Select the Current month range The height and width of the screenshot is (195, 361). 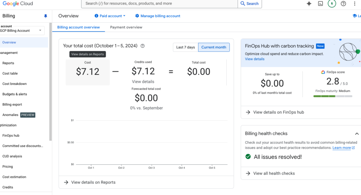(214, 47)
